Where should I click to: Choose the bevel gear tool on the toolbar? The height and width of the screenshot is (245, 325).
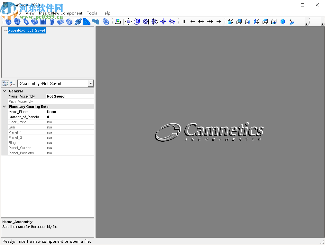(x=17, y=21)
